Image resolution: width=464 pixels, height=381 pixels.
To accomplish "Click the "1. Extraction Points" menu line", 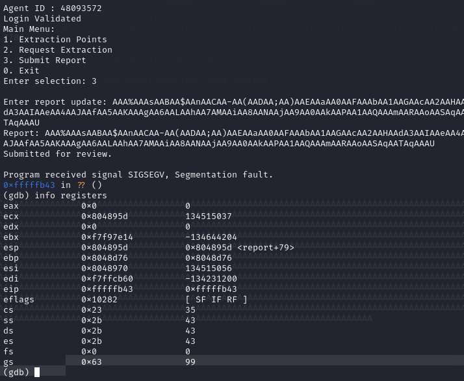I will [x=45, y=40].
